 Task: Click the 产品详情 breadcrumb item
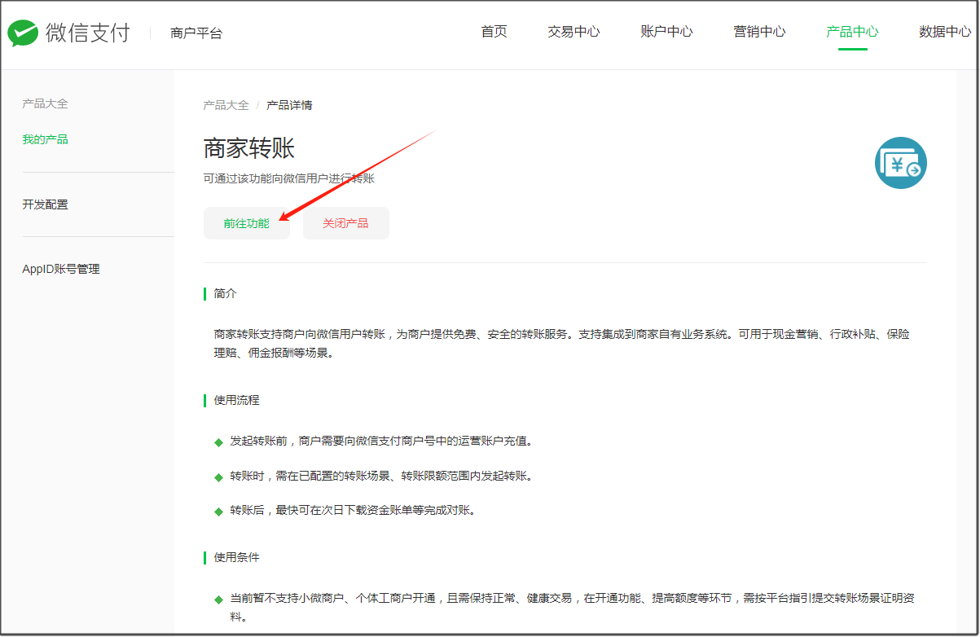coord(289,105)
